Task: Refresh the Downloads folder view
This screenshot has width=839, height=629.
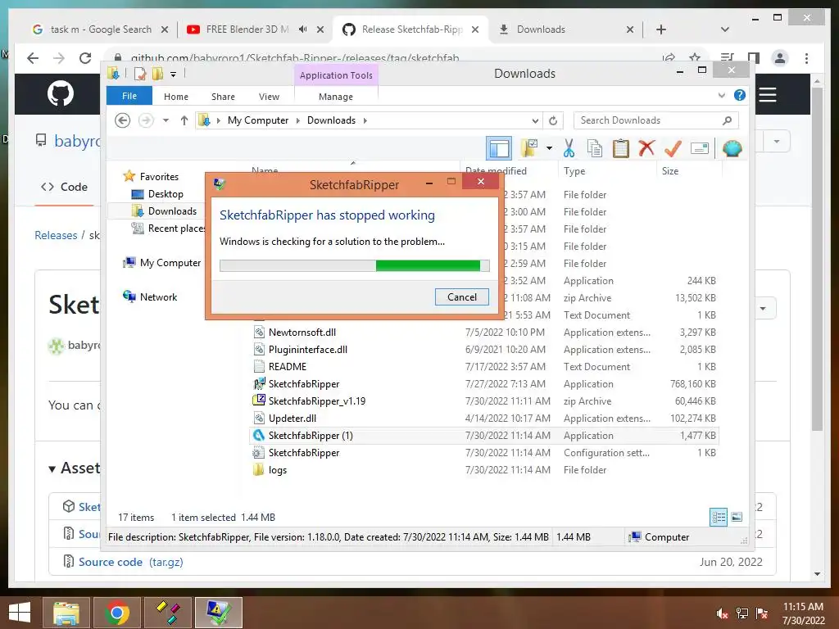Action: coord(553,120)
